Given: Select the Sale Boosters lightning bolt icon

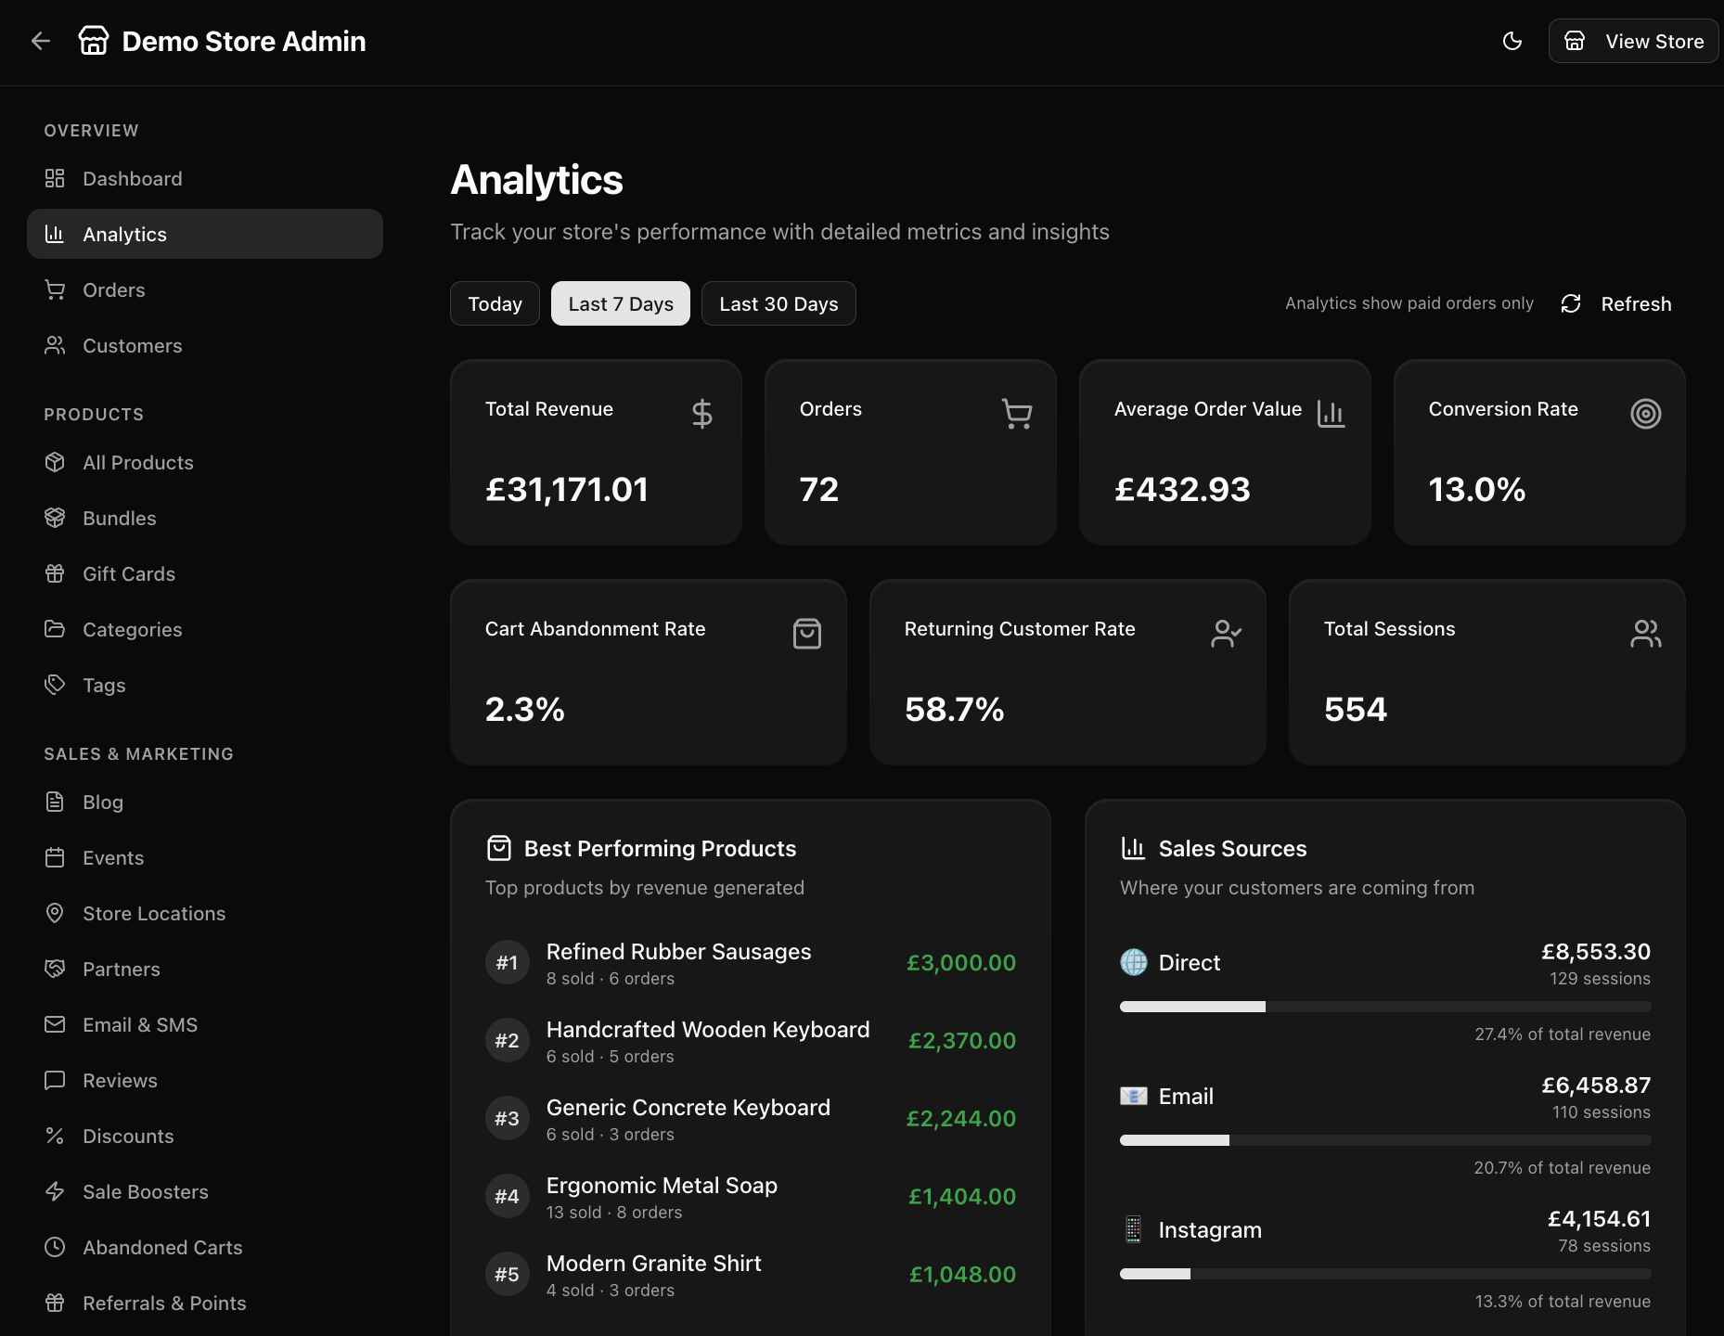Looking at the screenshot, I should [x=55, y=1191].
